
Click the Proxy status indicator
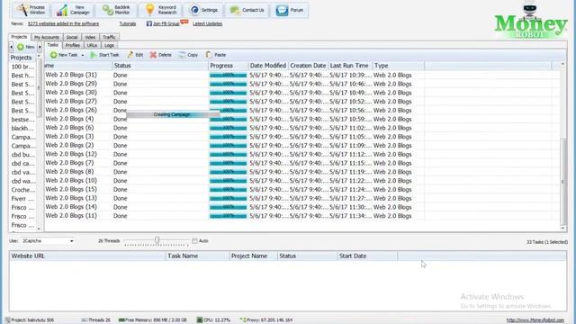(266, 320)
